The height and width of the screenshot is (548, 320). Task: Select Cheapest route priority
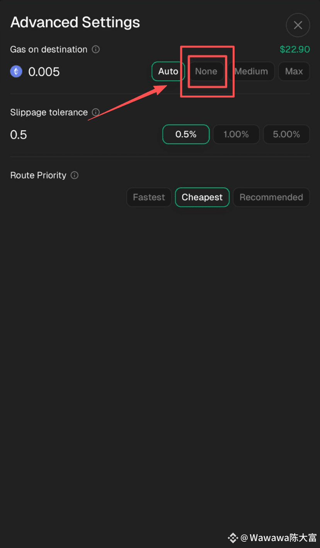(x=202, y=197)
